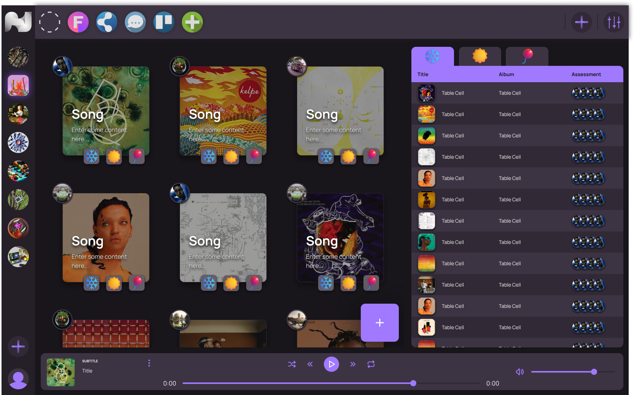Screen dimensions: 634x395
Task: Click the track progress slider handle
Action: [x=413, y=383]
